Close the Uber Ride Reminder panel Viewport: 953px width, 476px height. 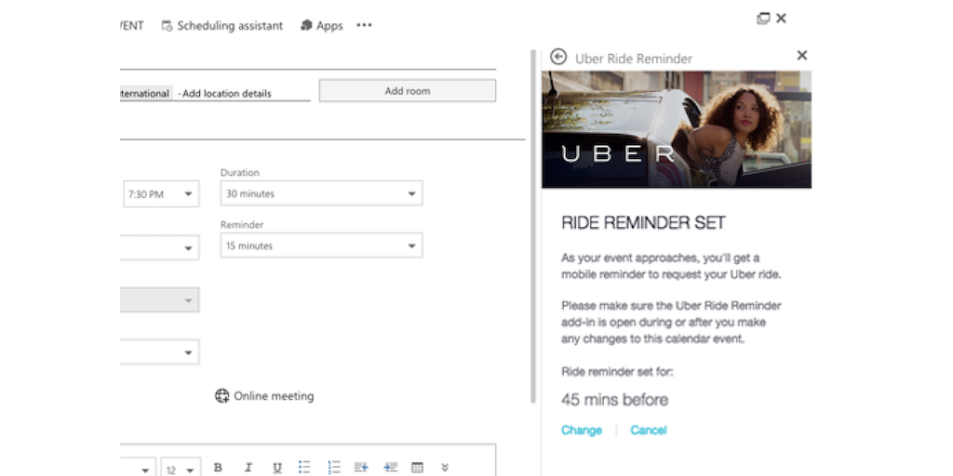[x=802, y=55]
